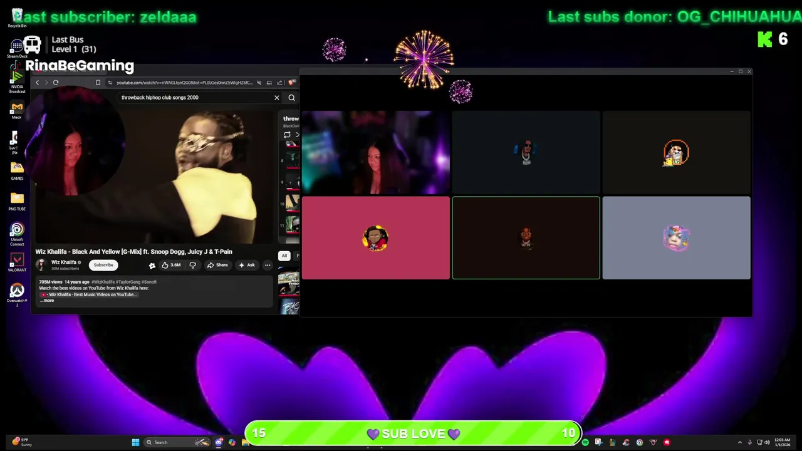Open the PNG TUBE folder
The width and height of the screenshot is (802, 451).
pyautogui.click(x=17, y=201)
